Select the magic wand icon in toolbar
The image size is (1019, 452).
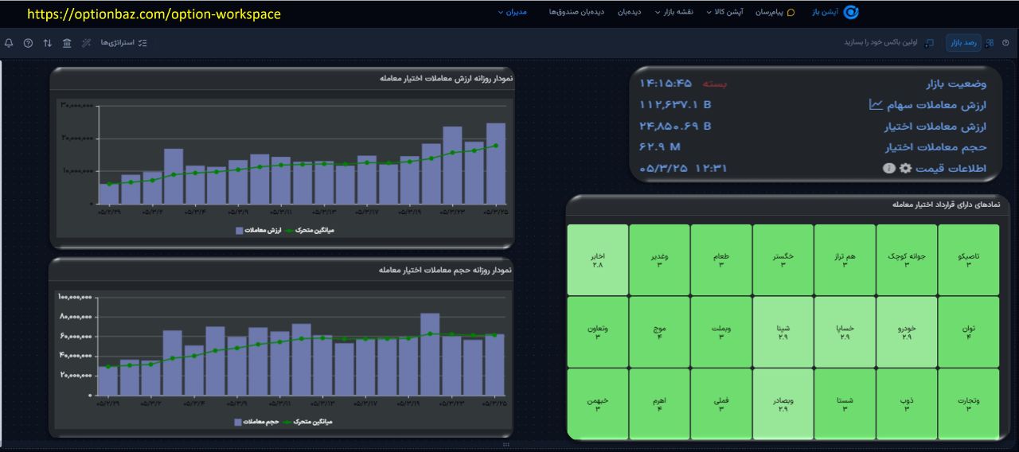(86, 42)
